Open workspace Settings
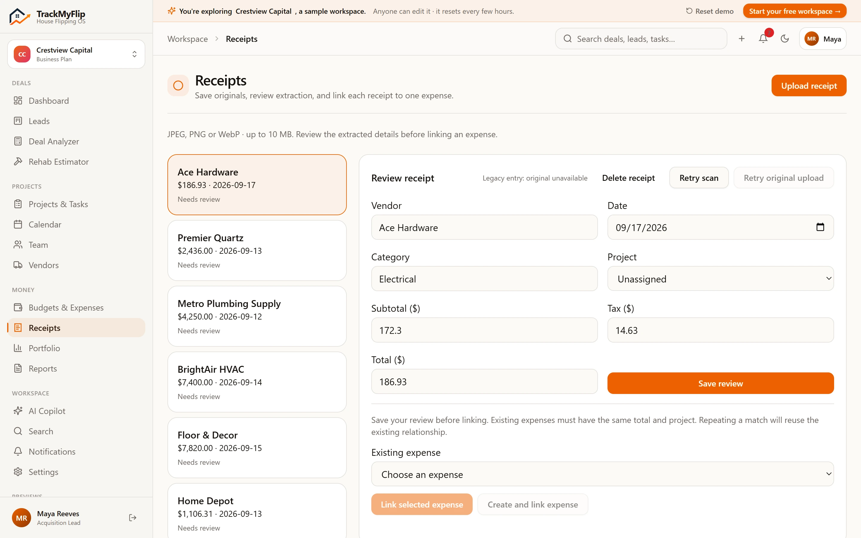The height and width of the screenshot is (538, 861). click(76, 472)
